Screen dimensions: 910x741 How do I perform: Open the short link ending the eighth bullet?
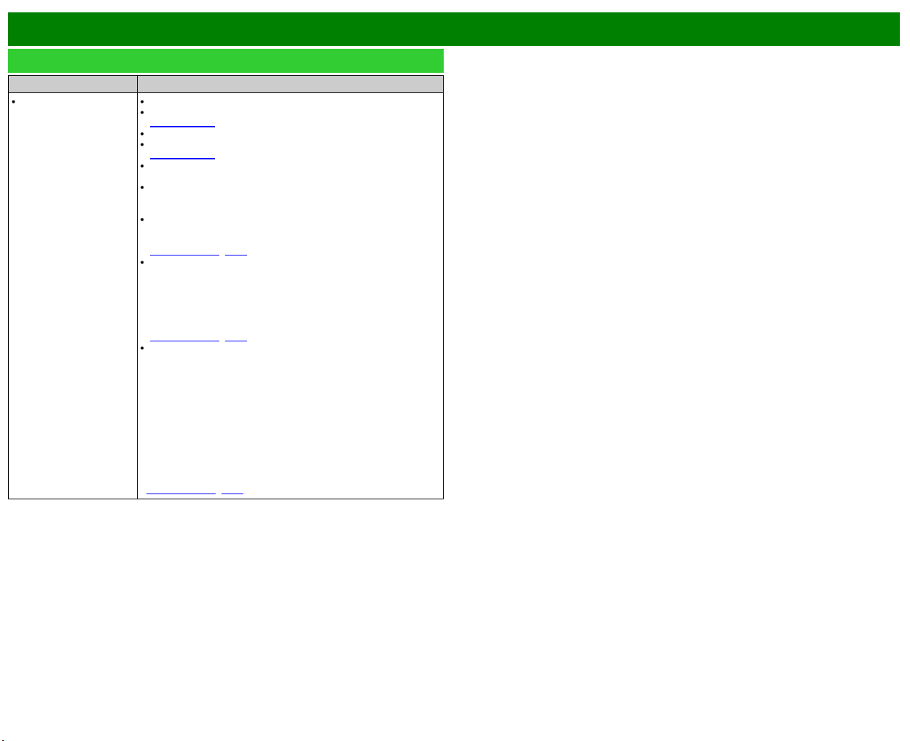[x=236, y=338]
